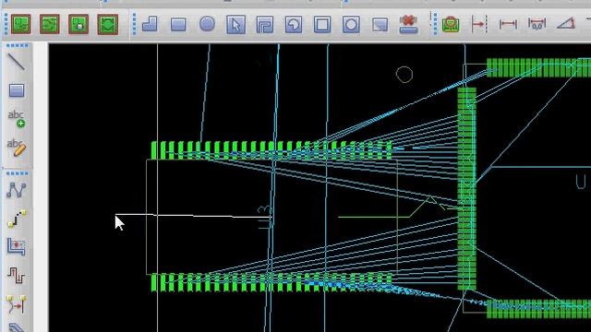Select the Shape Add polygon tool
Viewport: 591px width, 332px height.
150,25
